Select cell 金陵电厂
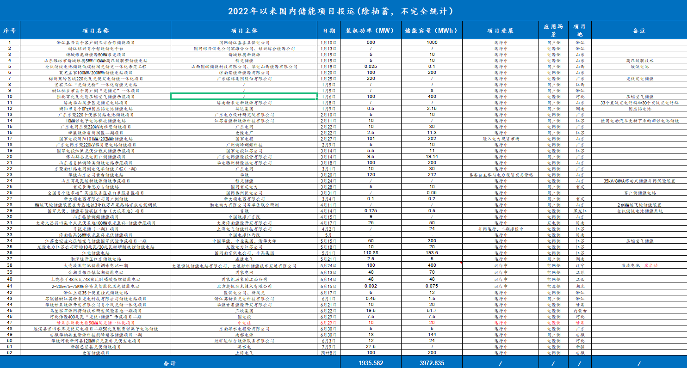Screen dimensions: 687x368 [x=244, y=133]
